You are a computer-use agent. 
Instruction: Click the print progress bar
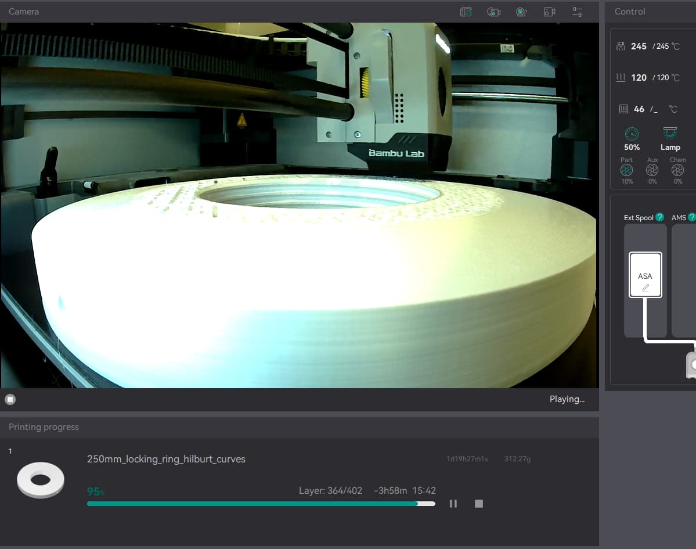tap(261, 504)
